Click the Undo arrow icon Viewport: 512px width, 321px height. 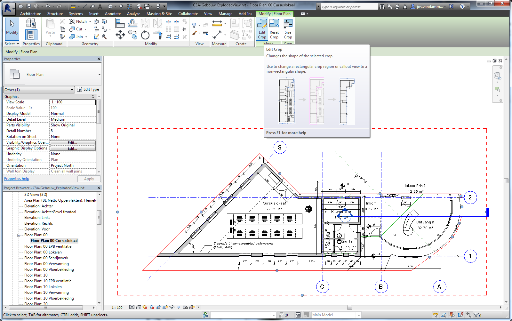click(x=48, y=6)
